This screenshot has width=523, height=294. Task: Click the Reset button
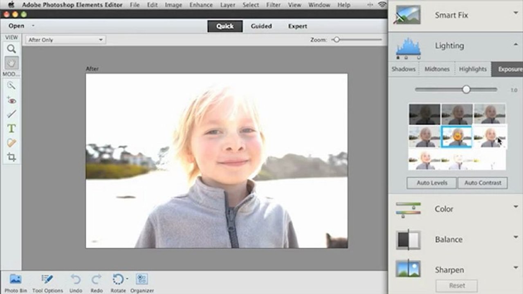point(456,285)
